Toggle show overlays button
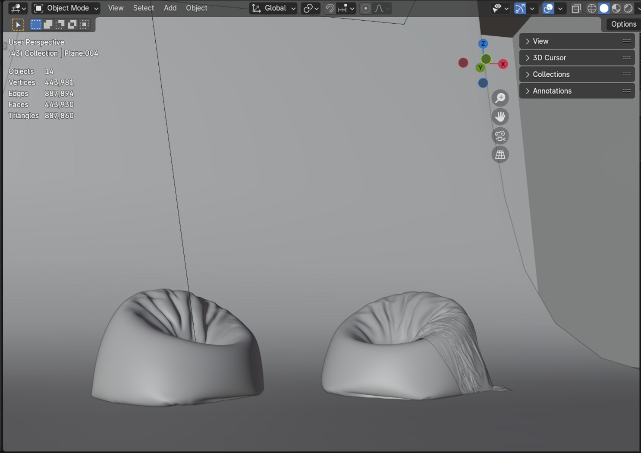The height and width of the screenshot is (453, 641). (x=548, y=8)
